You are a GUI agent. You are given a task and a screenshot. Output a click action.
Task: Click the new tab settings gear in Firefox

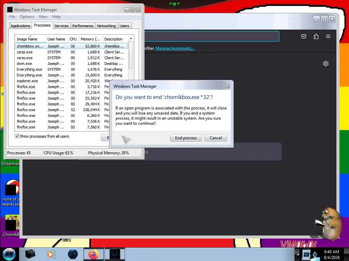coord(325,64)
